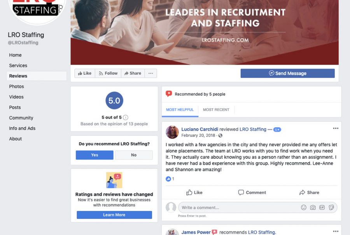Image resolution: width=350 pixels, height=235 pixels.
Task: Open Luciano Carchidi's profile picture
Action: pyautogui.click(x=172, y=132)
